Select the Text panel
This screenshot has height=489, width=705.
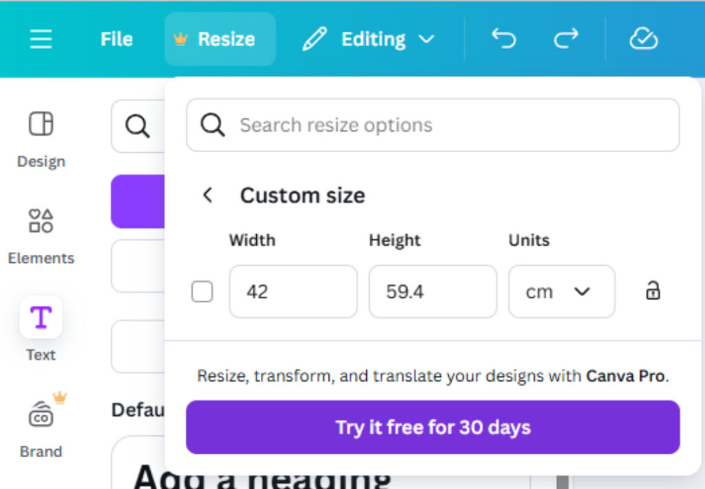(x=41, y=331)
